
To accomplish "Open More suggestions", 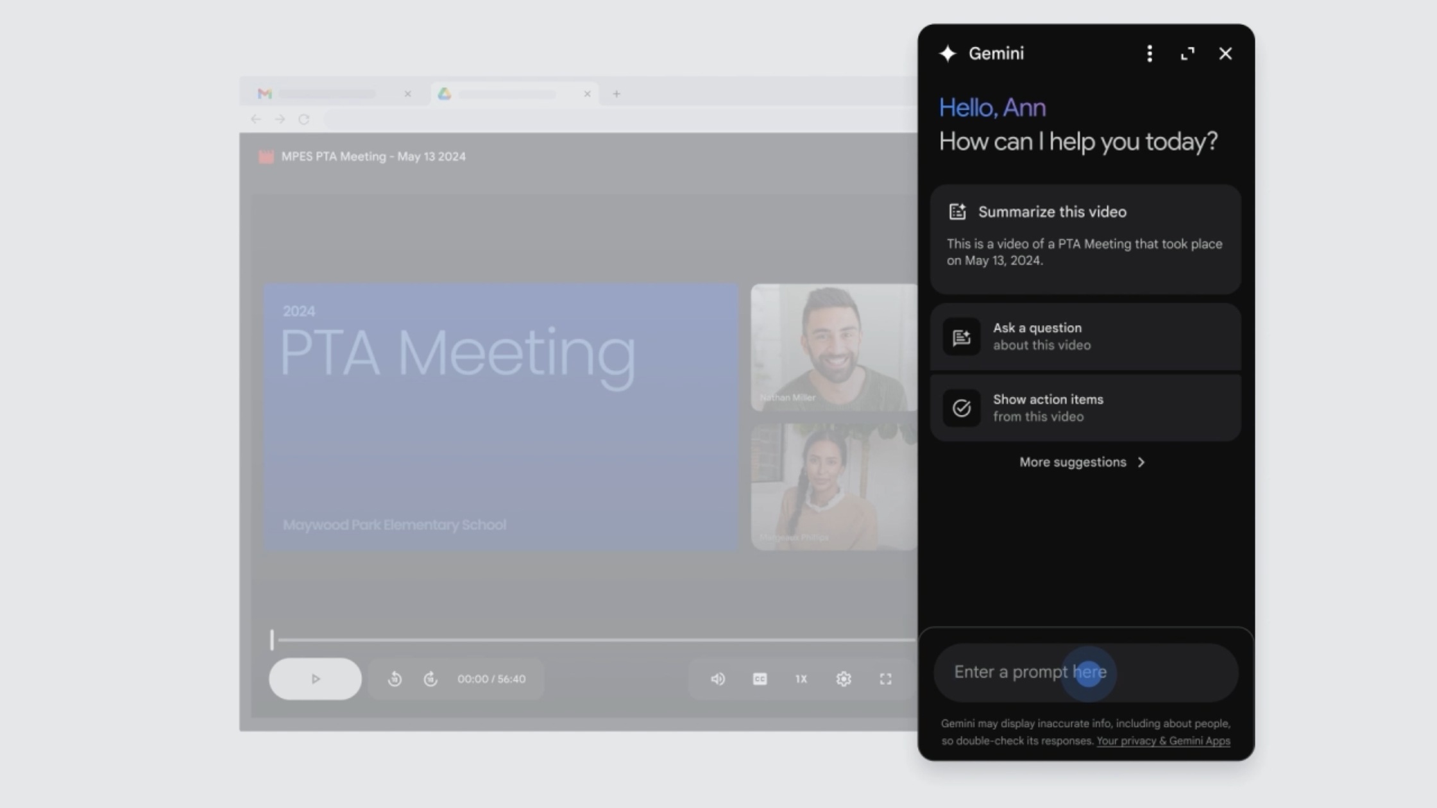I will click(1082, 462).
